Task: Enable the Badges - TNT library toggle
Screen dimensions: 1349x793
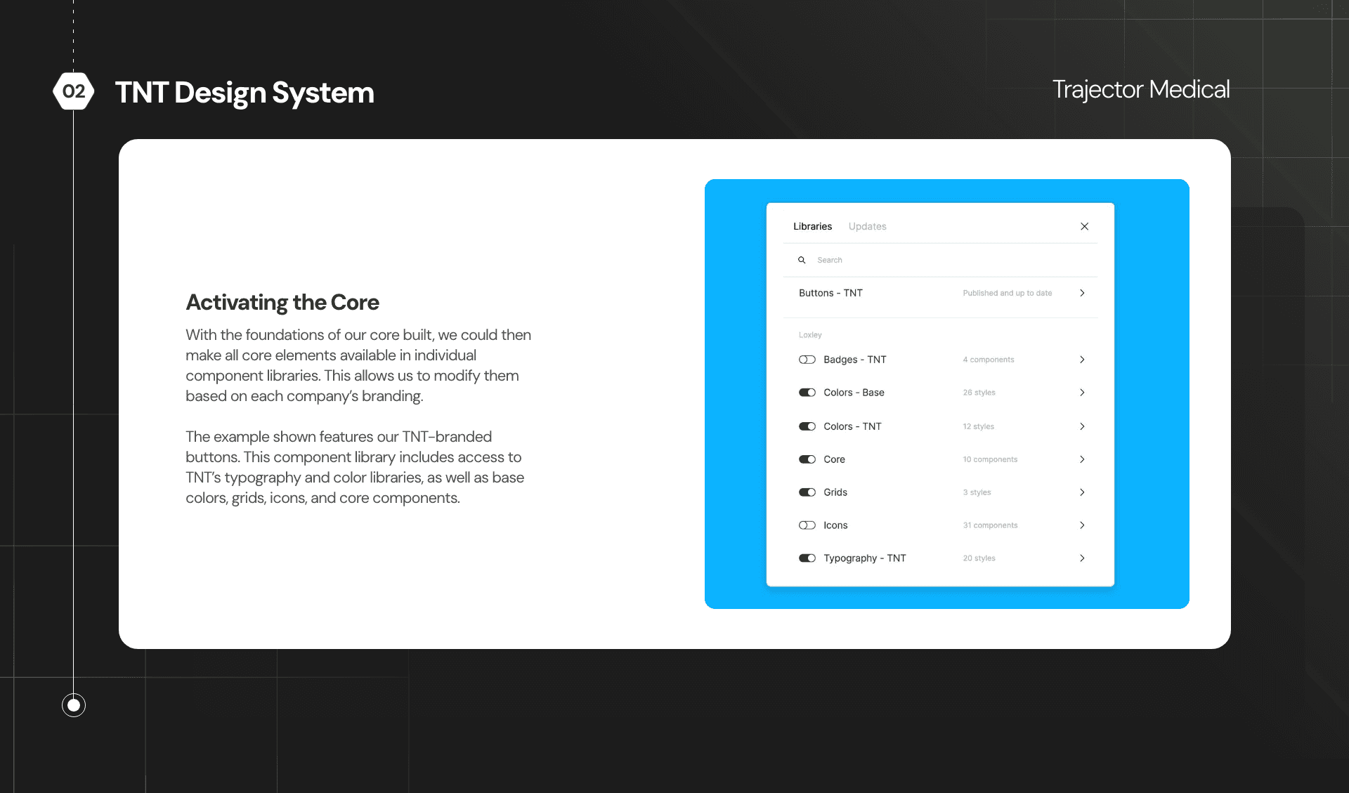Action: (807, 359)
